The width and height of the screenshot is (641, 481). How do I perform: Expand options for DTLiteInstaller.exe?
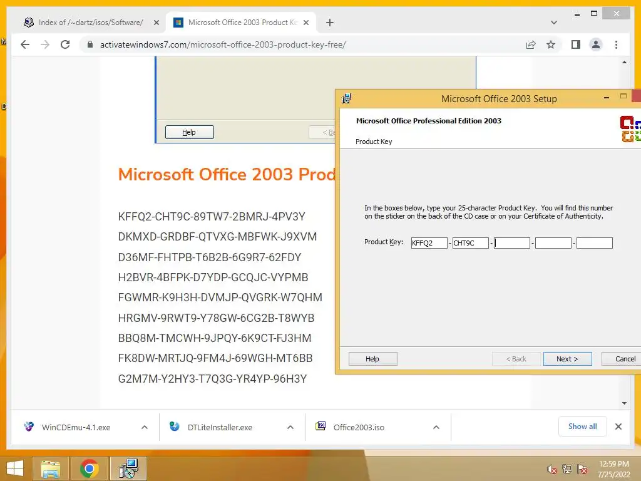290,427
